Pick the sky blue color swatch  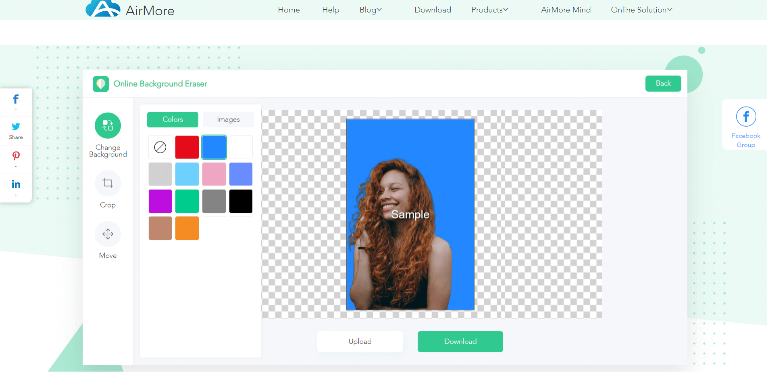[x=187, y=174]
